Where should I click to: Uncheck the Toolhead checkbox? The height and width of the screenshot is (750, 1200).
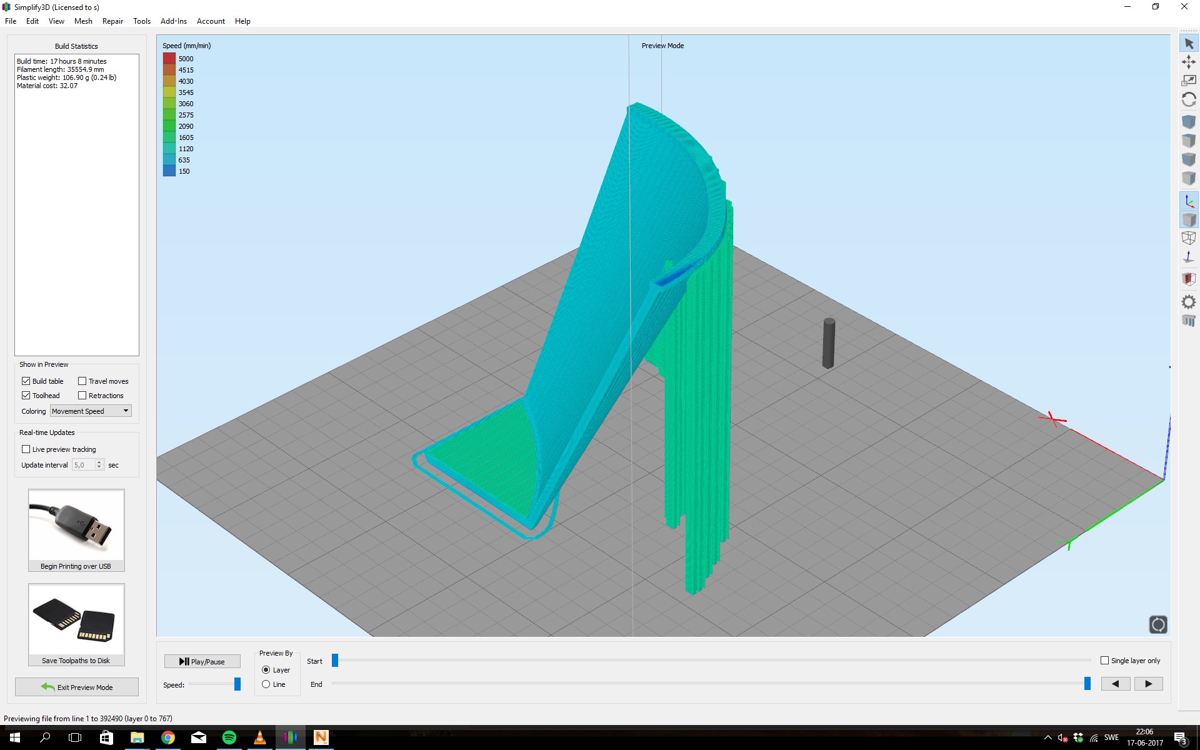coord(26,396)
